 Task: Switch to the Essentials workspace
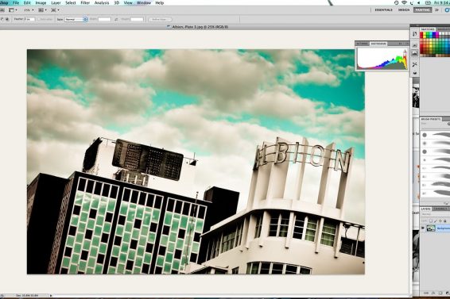[x=383, y=10]
